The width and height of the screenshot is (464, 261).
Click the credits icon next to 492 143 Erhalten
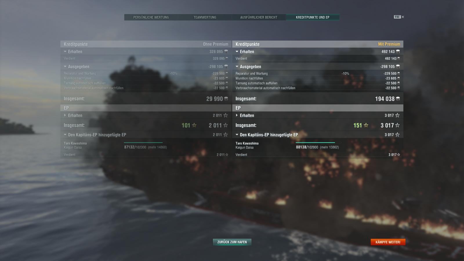click(398, 51)
